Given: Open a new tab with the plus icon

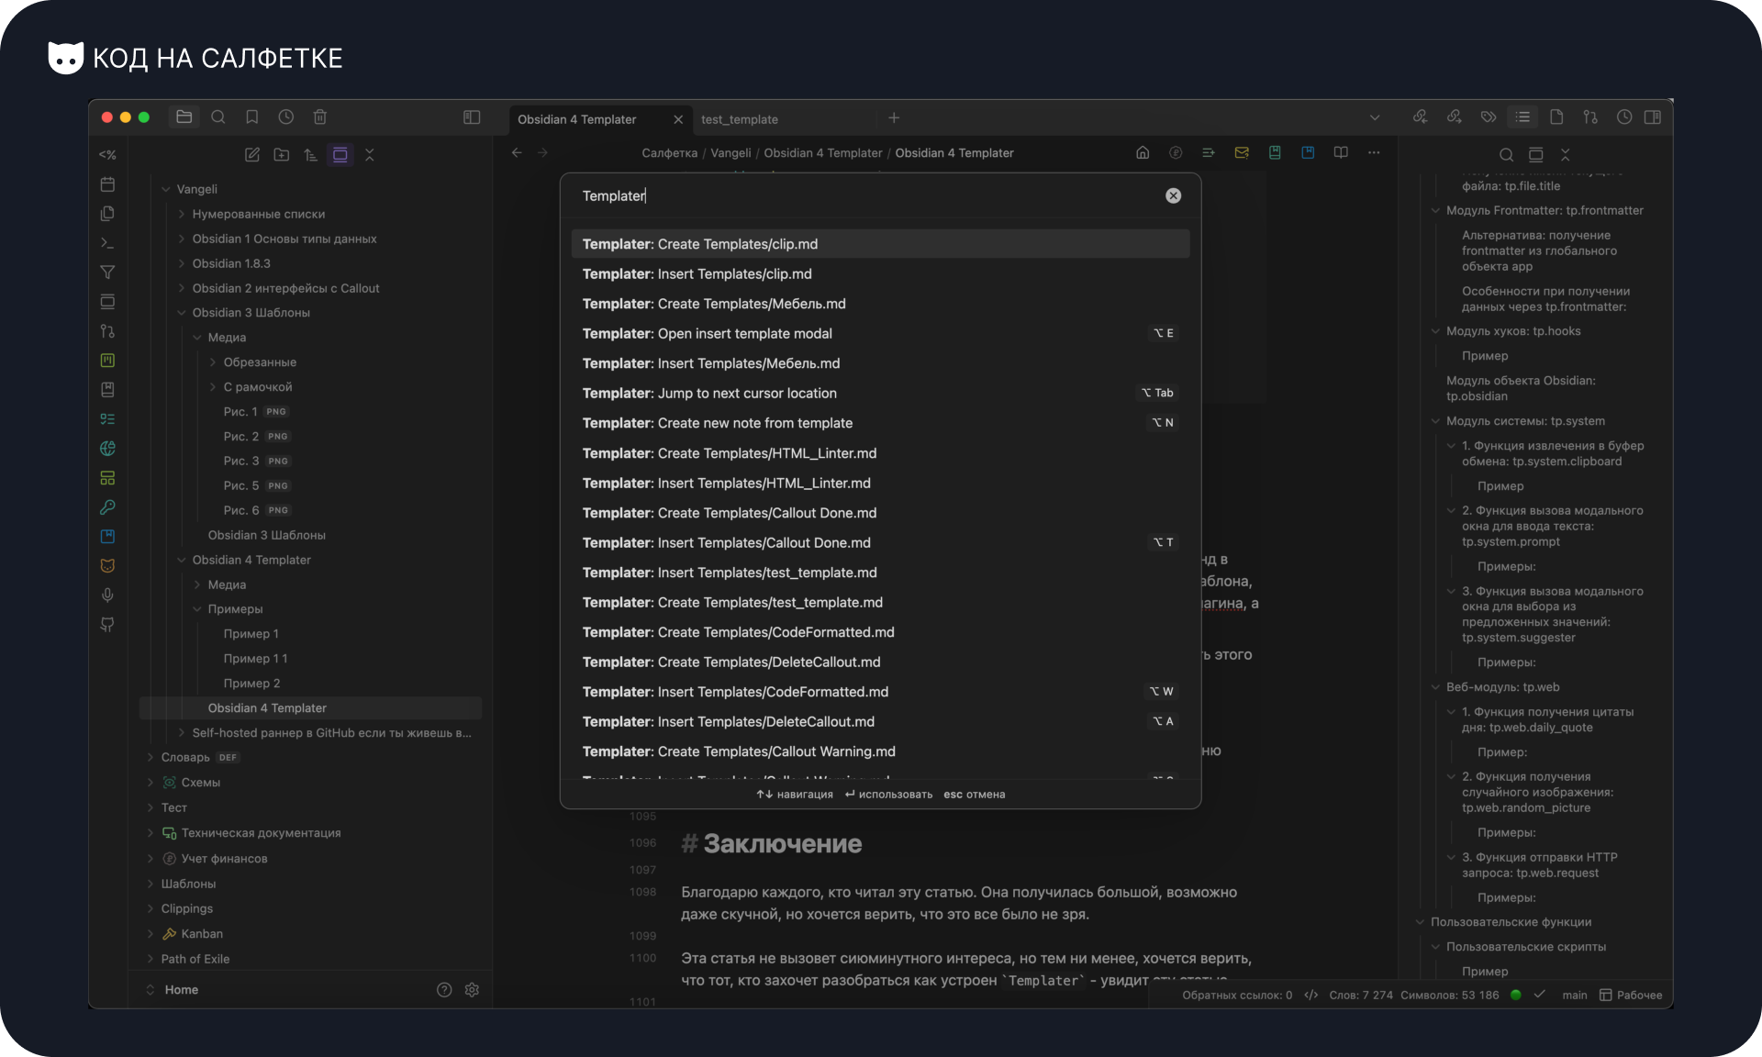Looking at the screenshot, I should click(894, 117).
